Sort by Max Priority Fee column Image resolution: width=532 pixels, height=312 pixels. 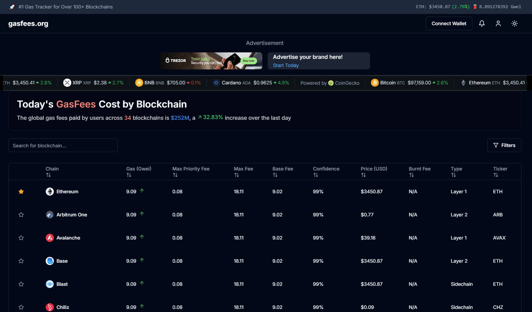175,175
